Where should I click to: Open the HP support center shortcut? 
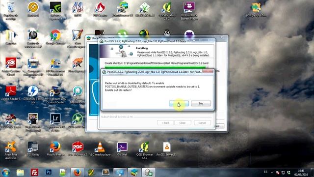coord(33,39)
